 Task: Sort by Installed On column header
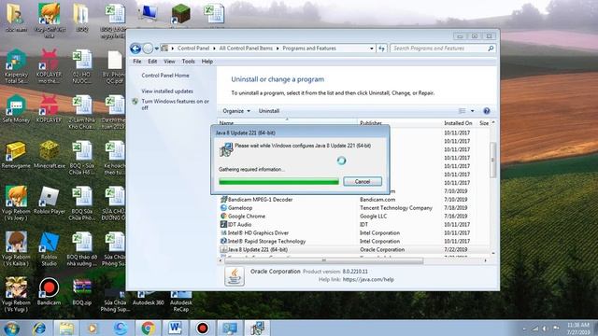coord(458,123)
